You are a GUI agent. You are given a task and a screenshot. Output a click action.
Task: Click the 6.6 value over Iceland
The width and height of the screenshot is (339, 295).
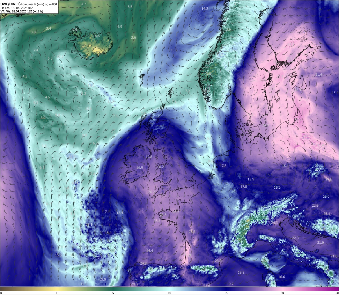pos(97,36)
